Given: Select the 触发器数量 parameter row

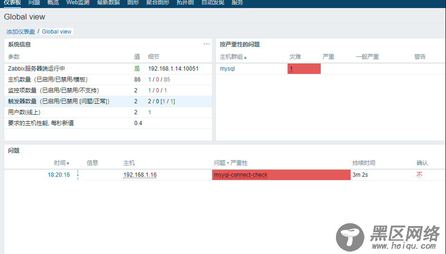Looking at the screenshot, I should [x=108, y=101].
